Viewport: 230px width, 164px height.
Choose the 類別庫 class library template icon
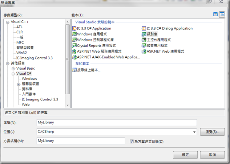pyautogui.click(x=144, y=34)
